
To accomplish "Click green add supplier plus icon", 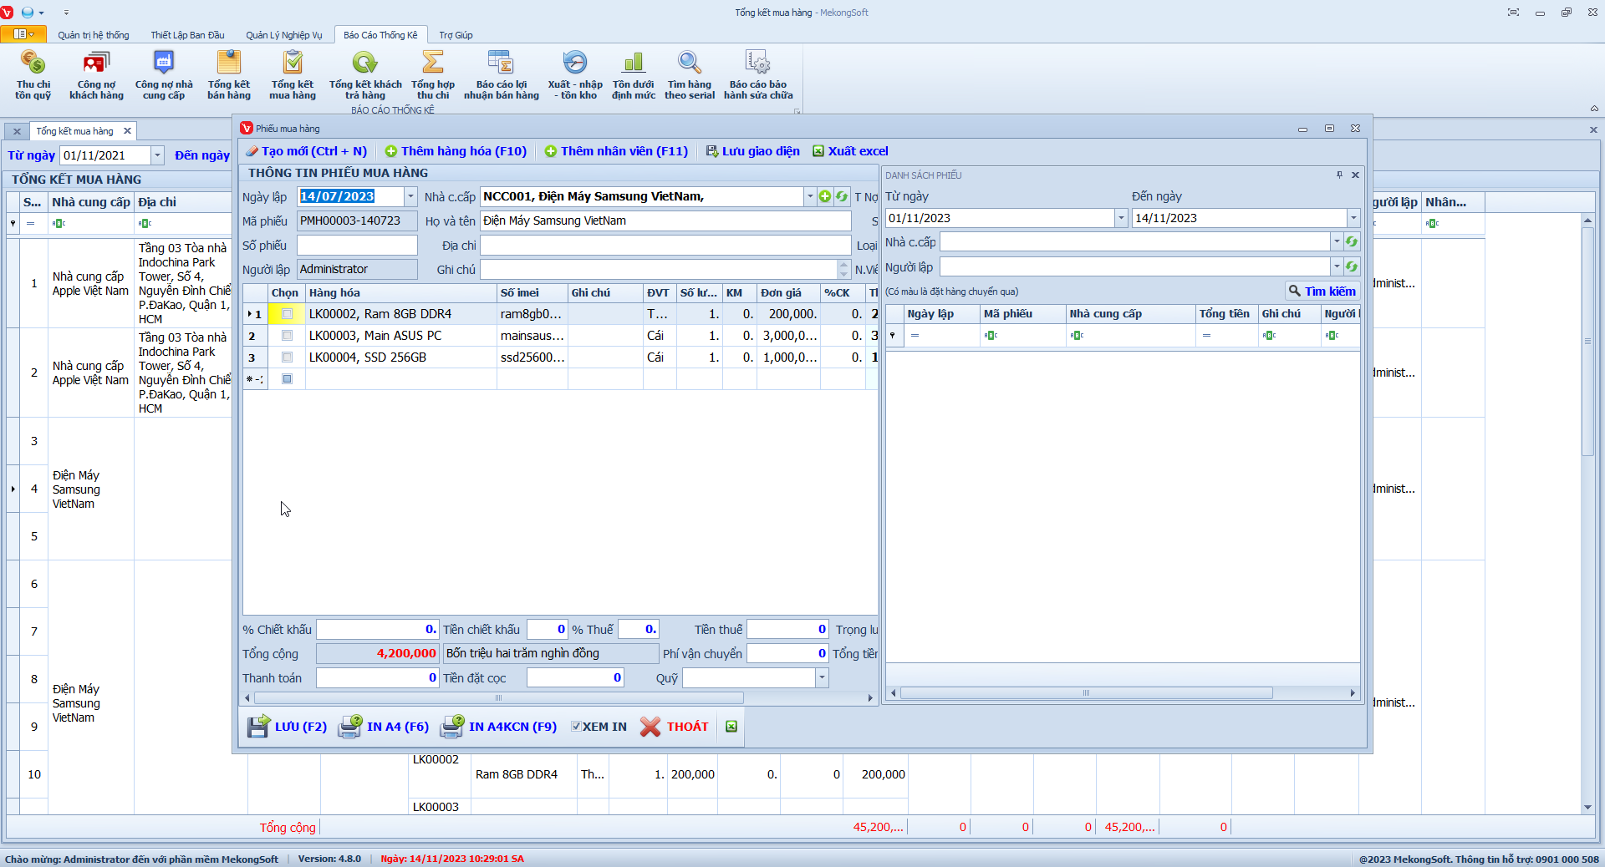I will [x=825, y=196].
